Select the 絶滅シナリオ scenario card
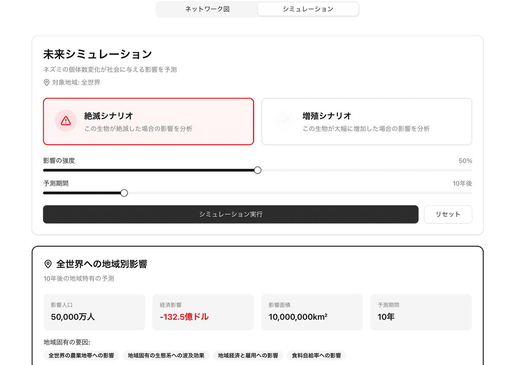 (x=148, y=121)
